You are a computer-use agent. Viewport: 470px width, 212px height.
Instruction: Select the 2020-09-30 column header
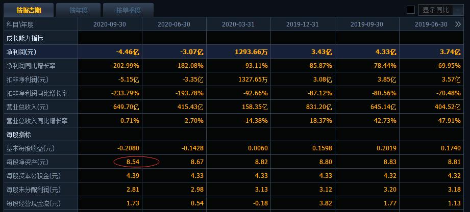tap(110, 24)
